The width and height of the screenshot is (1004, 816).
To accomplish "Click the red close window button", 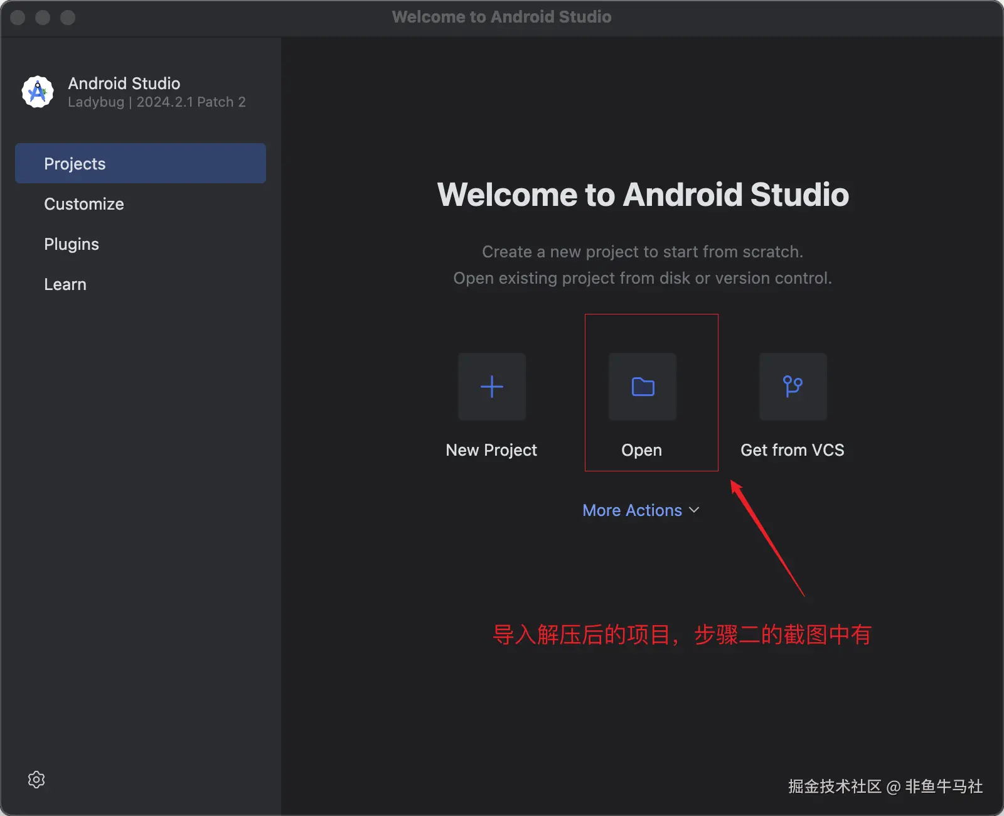I will (x=18, y=18).
